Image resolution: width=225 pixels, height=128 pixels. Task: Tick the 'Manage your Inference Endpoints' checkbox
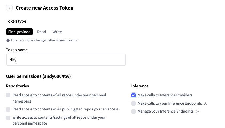click(x=133, y=112)
